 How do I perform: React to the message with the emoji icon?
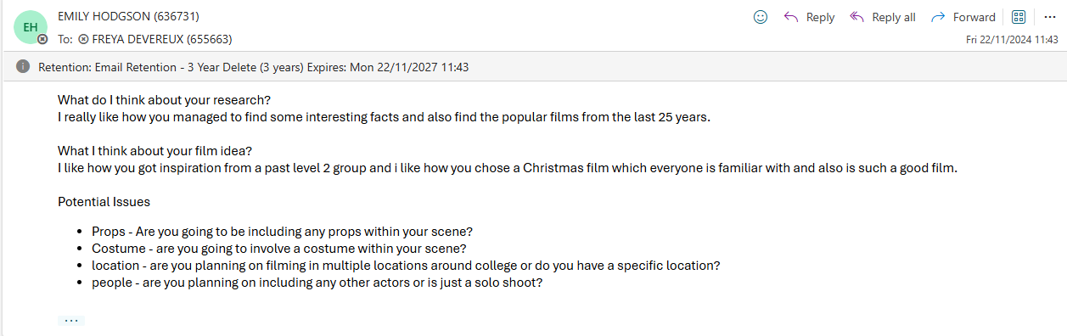761,17
